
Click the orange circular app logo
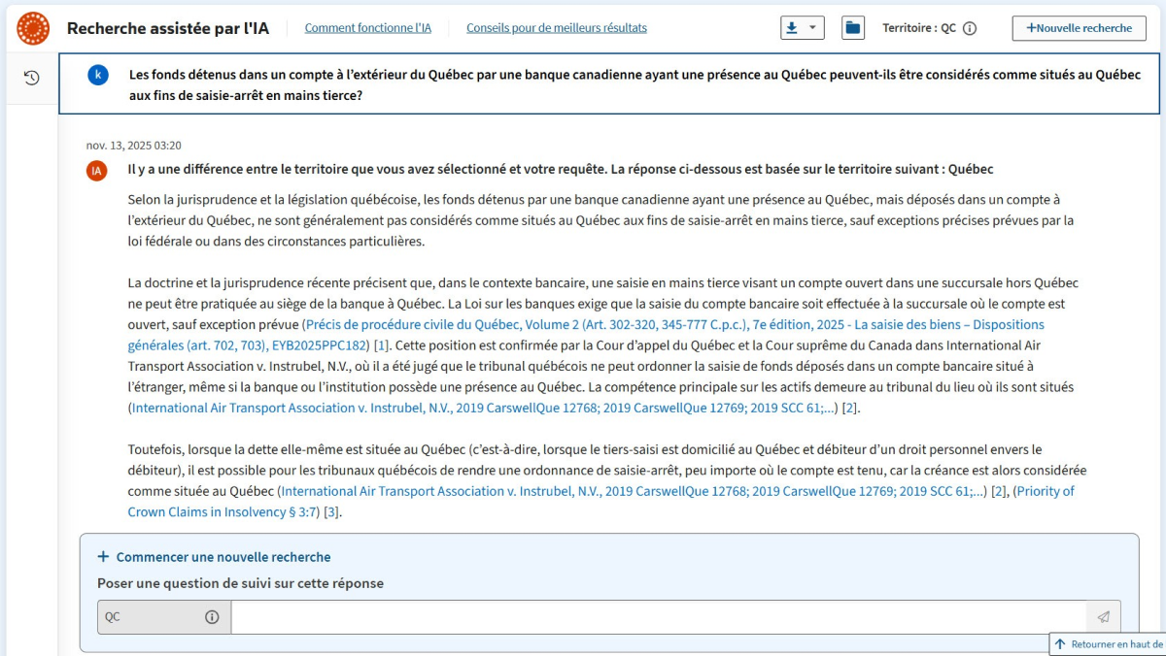pos(33,28)
